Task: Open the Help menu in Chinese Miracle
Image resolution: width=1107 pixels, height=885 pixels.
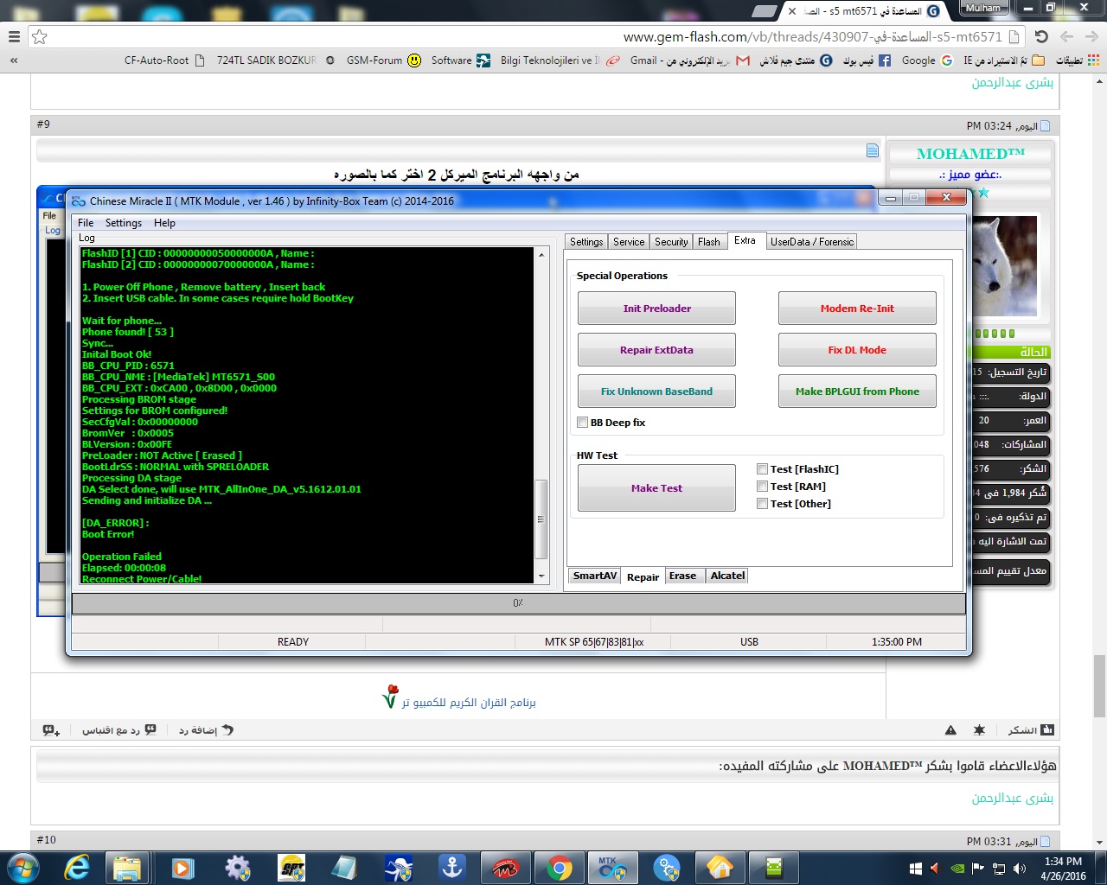Action: click(x=164, y=223)
